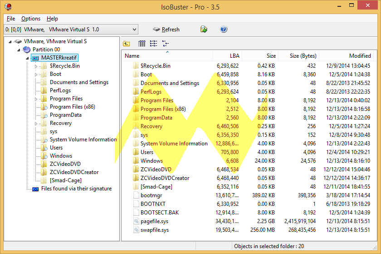The image size is (381, 254).
Task: Expand the Recovery tree folder
Action: (x=36, y=124)
